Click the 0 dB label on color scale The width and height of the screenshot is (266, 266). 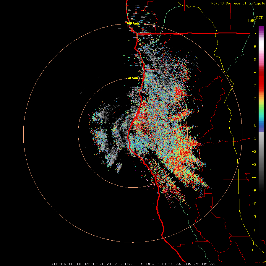(x=255, y=125)
